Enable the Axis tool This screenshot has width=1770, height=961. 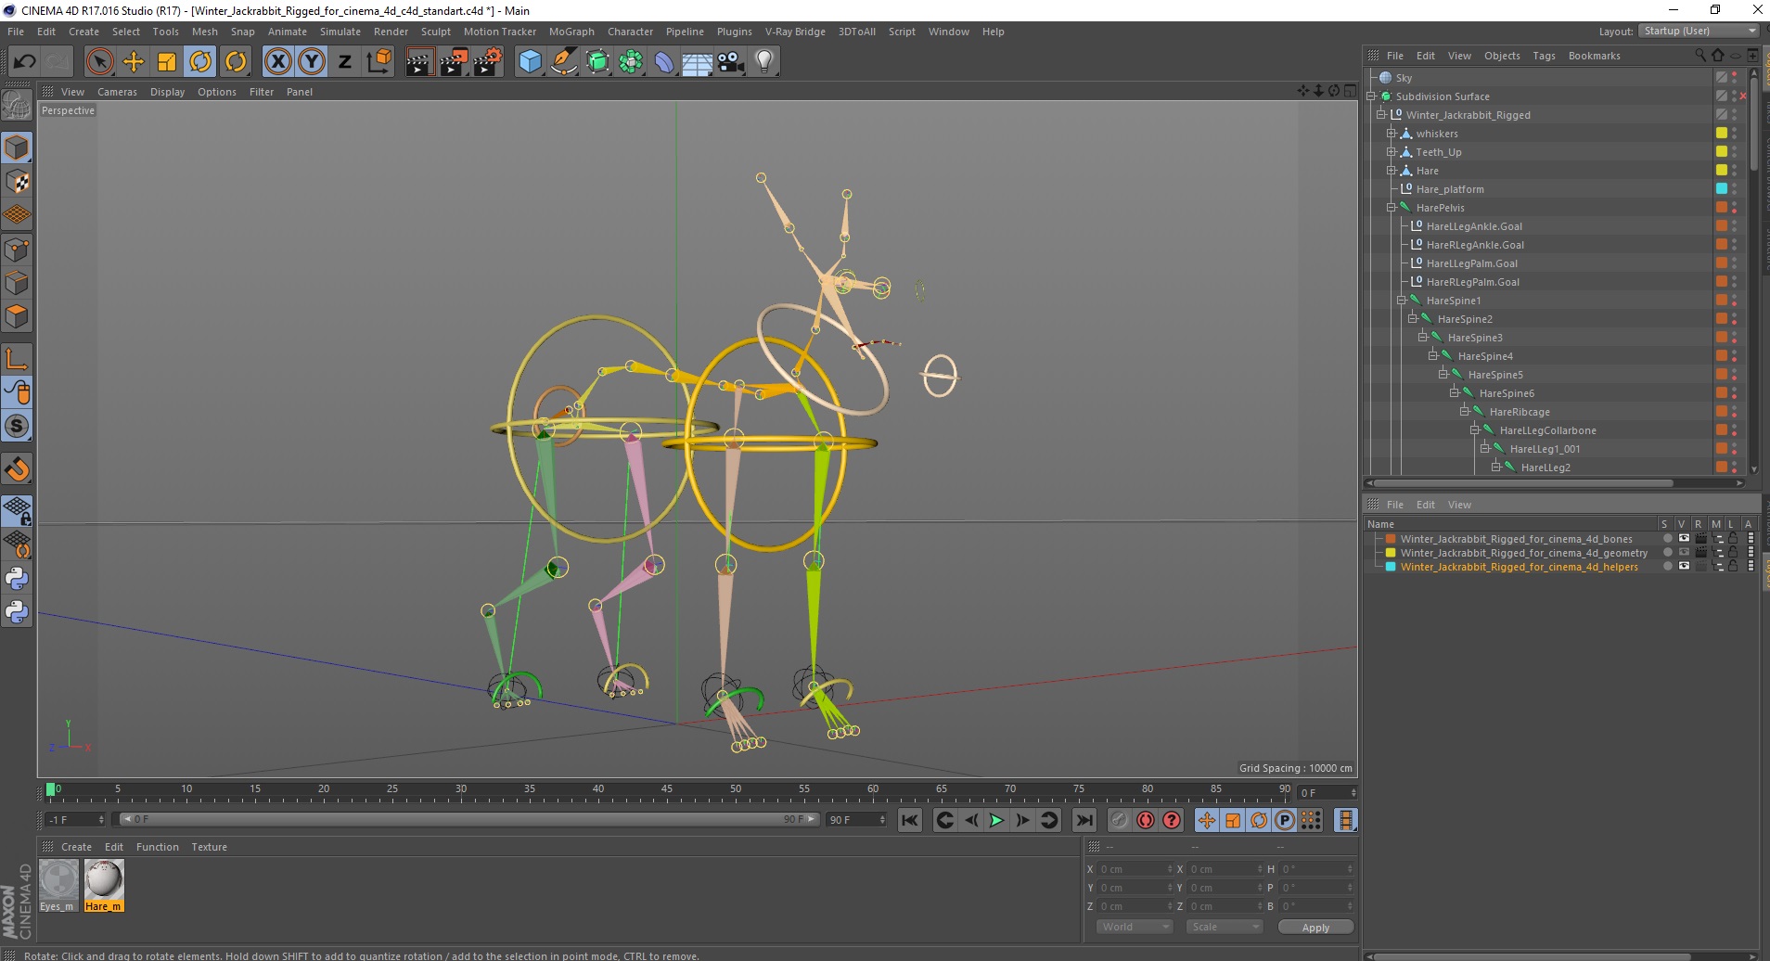pos(17,359)
